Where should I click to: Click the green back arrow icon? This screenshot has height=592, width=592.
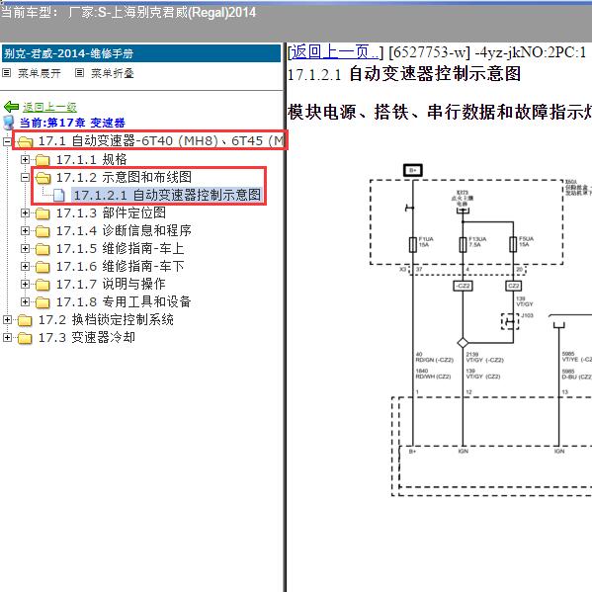tap(11, 107)
